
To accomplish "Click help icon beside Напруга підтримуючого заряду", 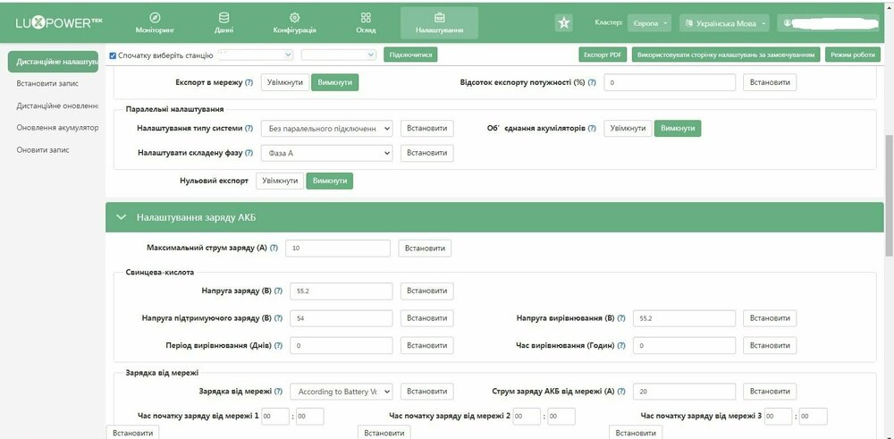I will pos(278,318).
